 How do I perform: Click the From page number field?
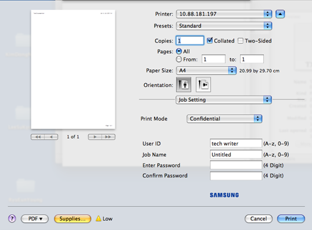(x=213, y=59)
